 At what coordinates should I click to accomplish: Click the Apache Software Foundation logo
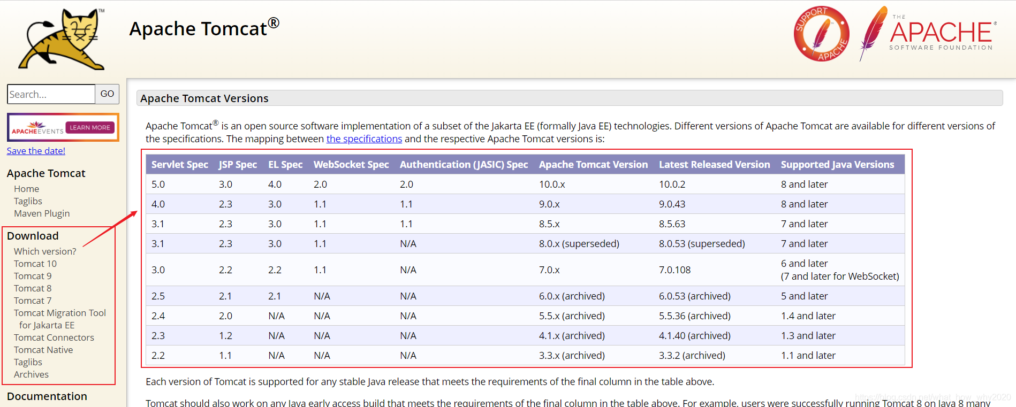(x=928, y=34)
